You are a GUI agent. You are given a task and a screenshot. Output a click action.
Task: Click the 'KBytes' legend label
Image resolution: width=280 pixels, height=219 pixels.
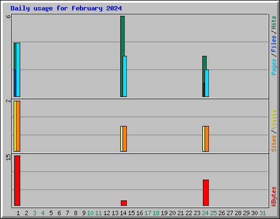(274, 197)
